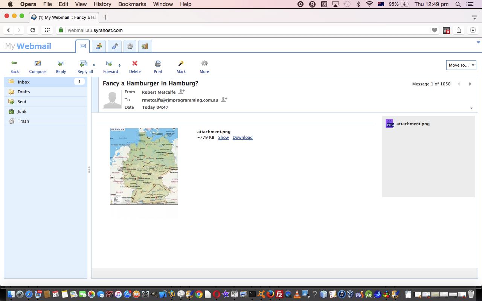Click the My Webmail logo
The image size is (482, 301).
pyautogui.click(x=28, y=46)
